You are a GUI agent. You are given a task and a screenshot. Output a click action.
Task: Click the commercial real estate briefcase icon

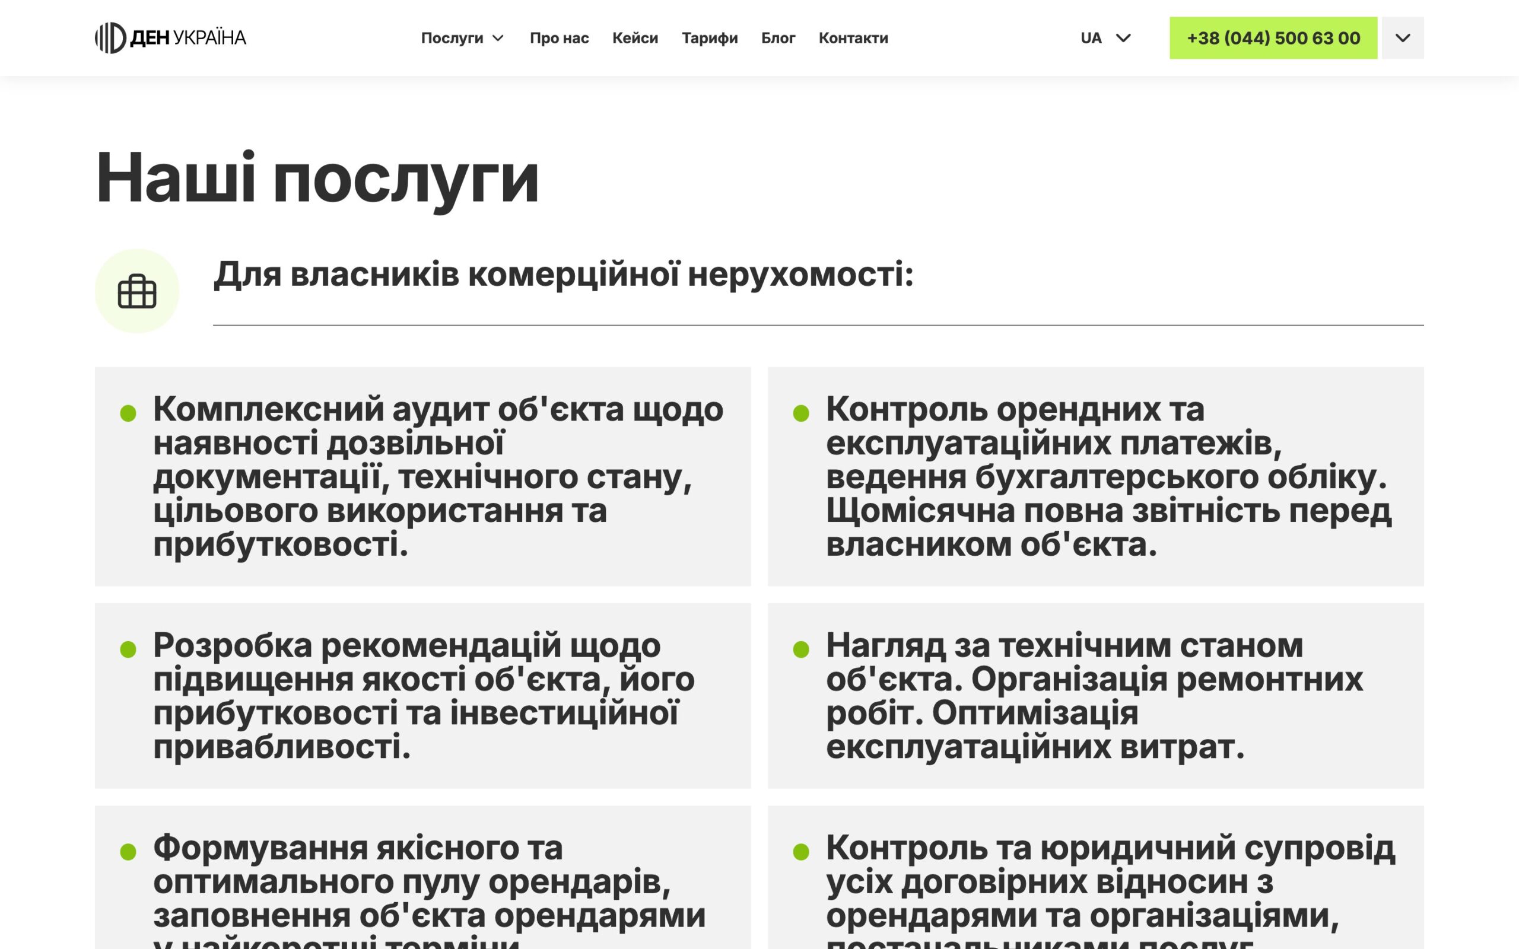[x=137, y=291]
